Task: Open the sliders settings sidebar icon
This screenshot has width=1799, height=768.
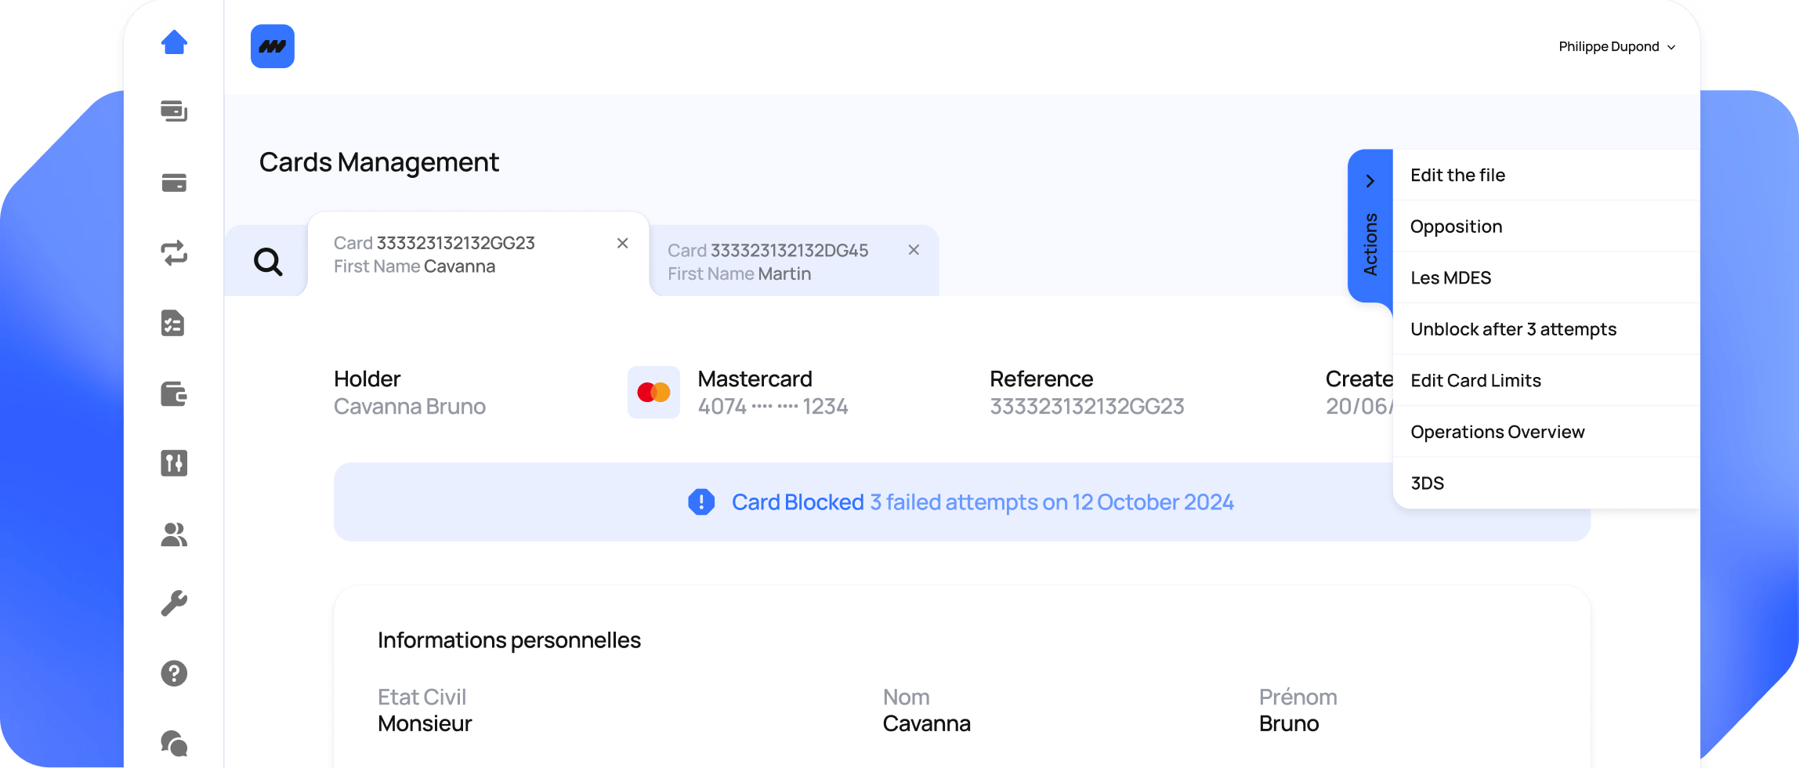Action: coord(174,463)
